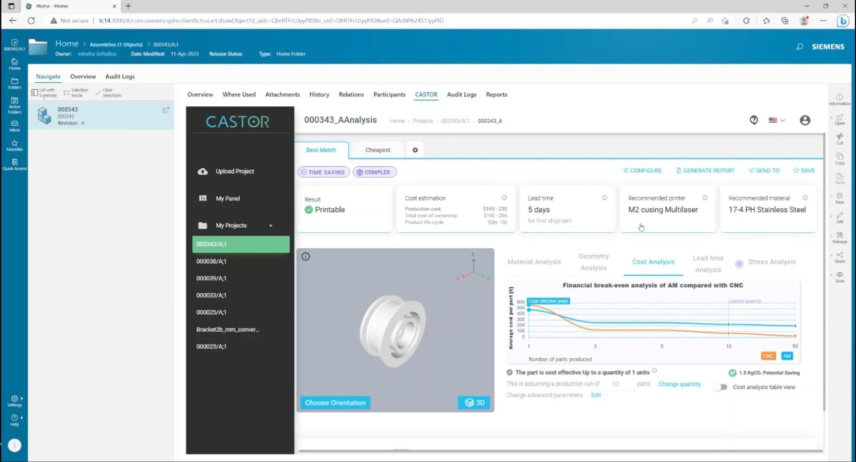Open the Where Used tab
Viewport: 856px width, 462px height.
tap(239, 95)
